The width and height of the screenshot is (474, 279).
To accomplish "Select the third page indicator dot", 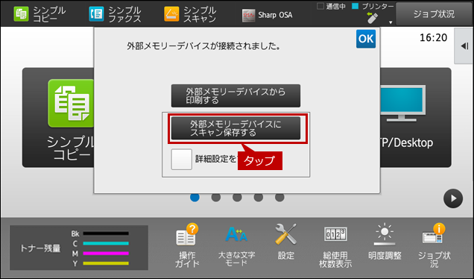I will point(237,197).
